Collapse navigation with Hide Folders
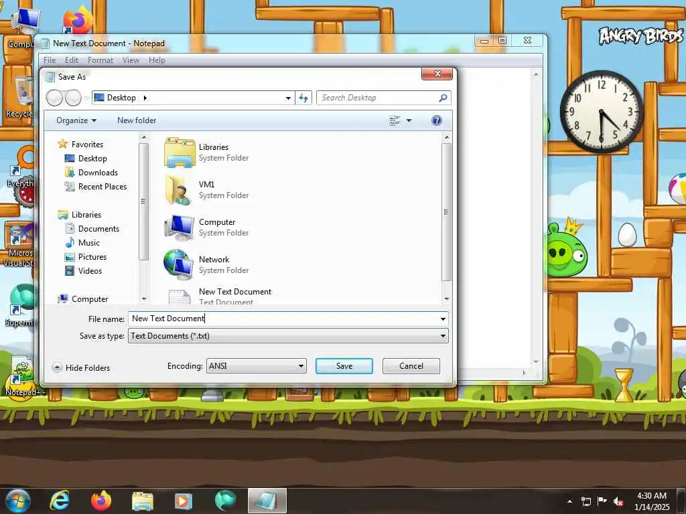Screen dimensions: 686x514 [x=81, y=368]
